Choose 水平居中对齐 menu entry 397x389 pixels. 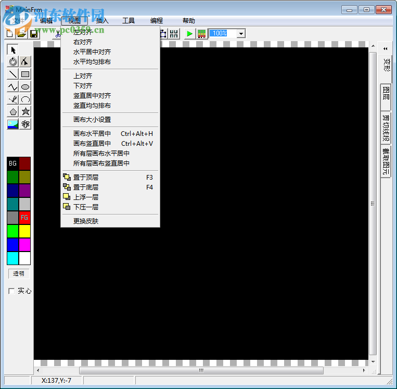[x=110, y=52]
